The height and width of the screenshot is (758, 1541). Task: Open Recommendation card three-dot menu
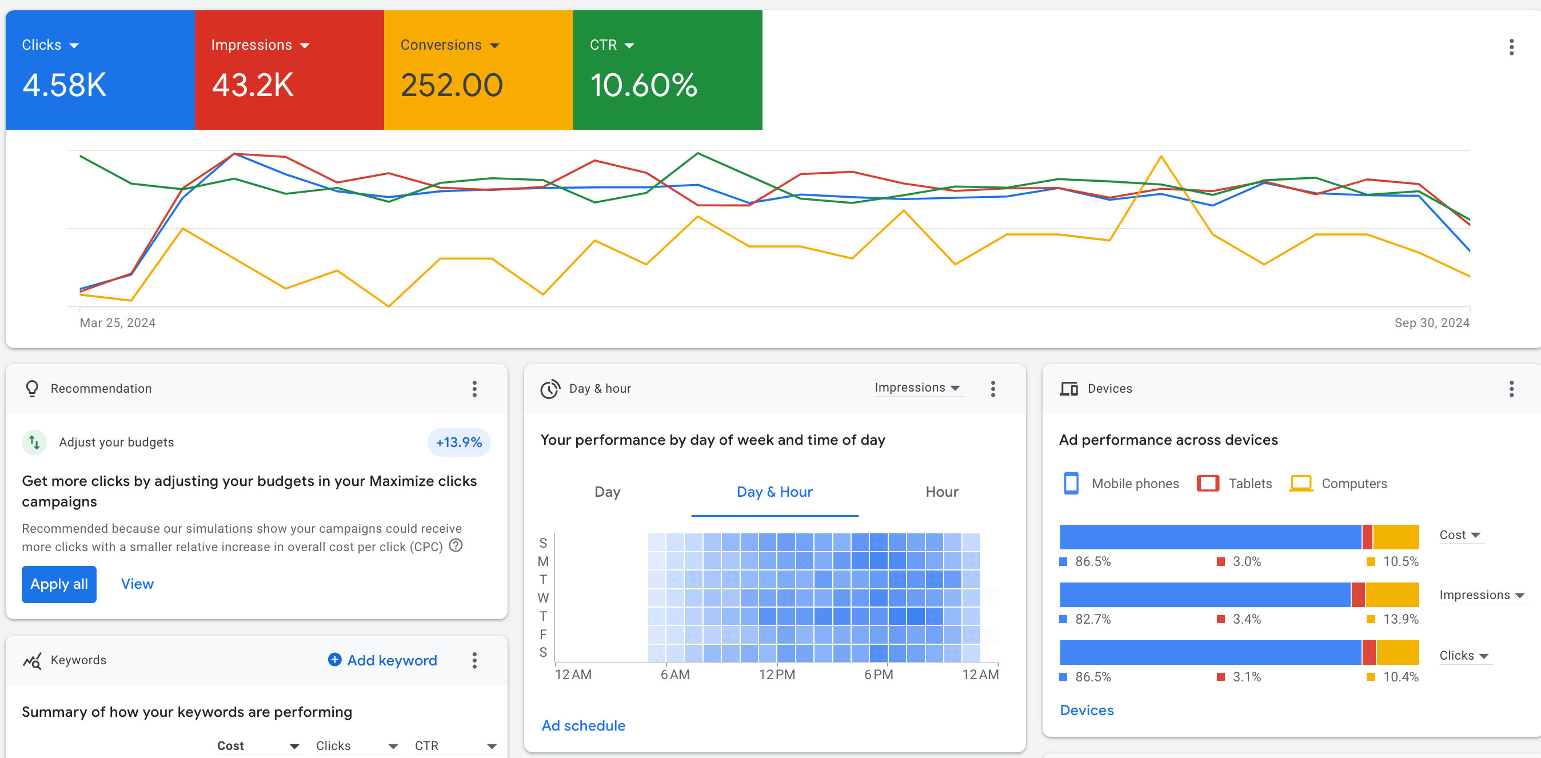474,389
